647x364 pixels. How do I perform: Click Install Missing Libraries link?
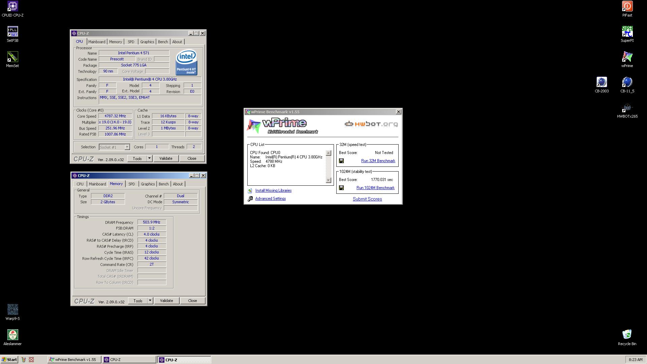coord(273,191)
